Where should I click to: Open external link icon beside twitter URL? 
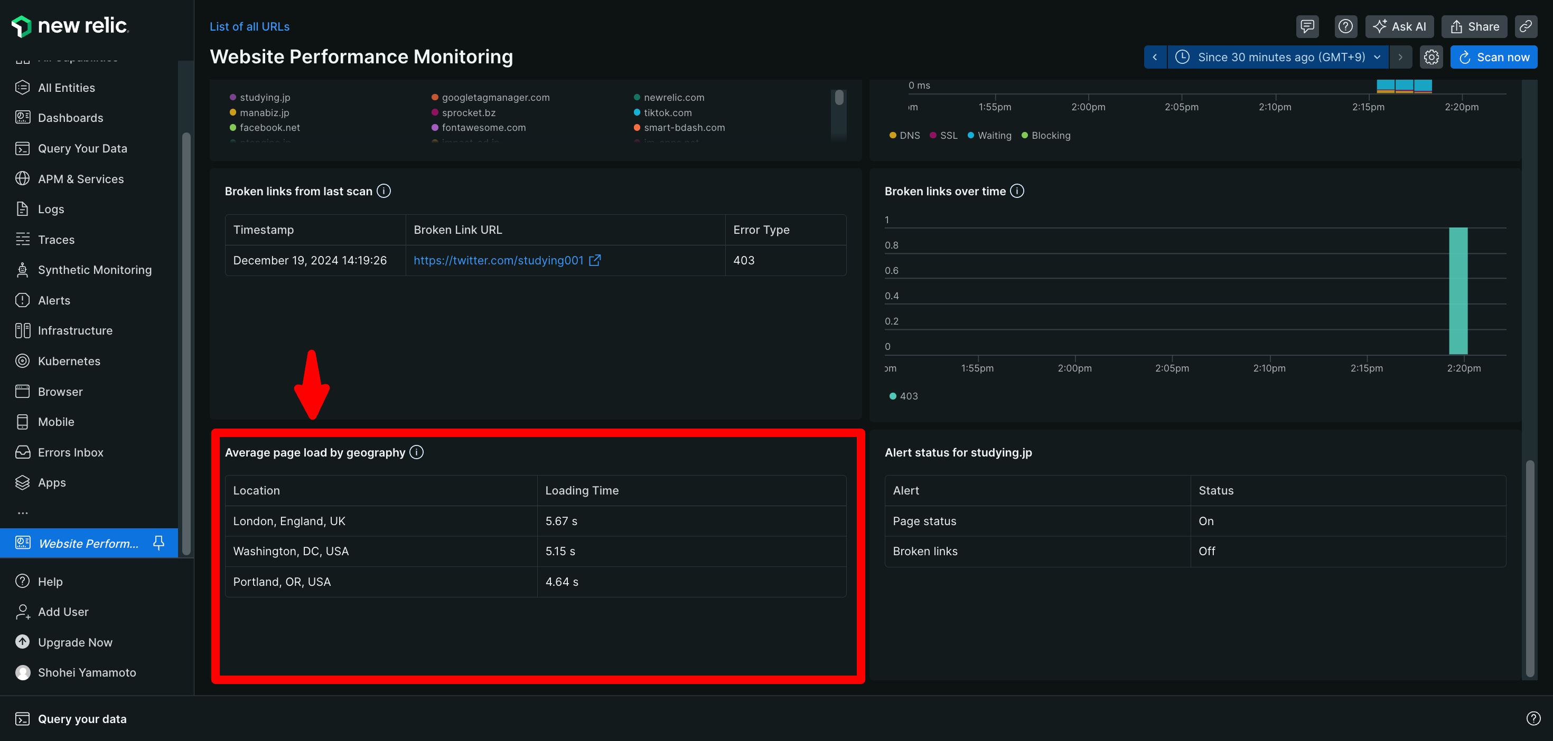click(594, 260)
